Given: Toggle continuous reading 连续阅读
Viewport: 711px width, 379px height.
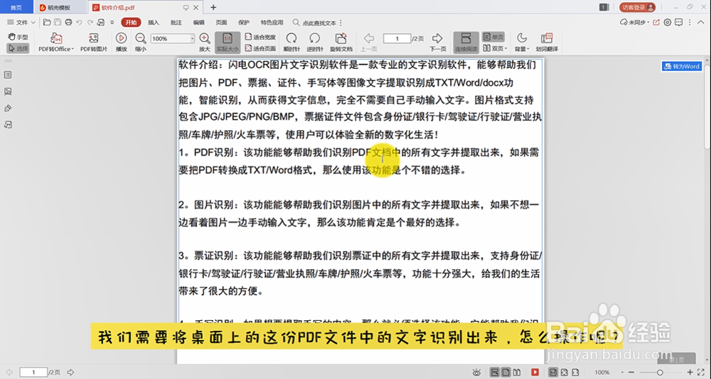Looking at the screenshot, I should (x=466, y=43).
